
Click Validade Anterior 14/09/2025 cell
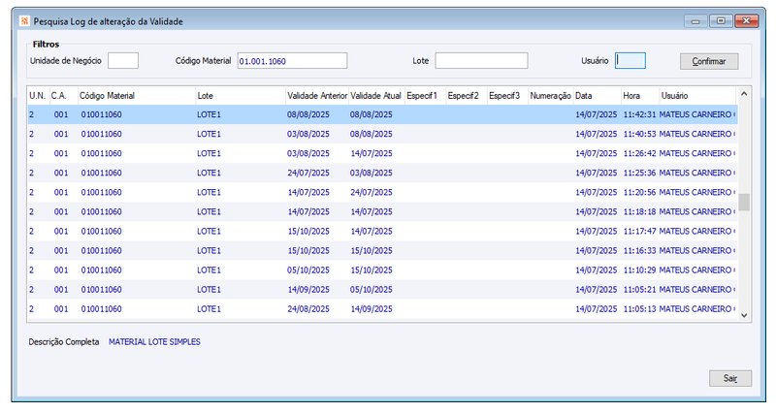(307, 289)
